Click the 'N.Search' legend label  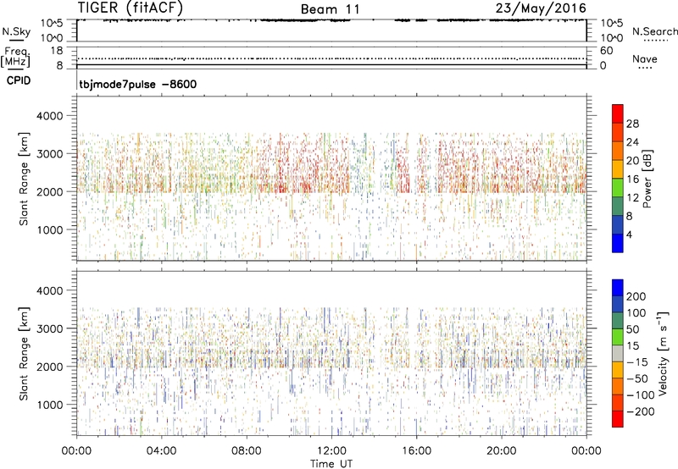click(x=654, y=31)
